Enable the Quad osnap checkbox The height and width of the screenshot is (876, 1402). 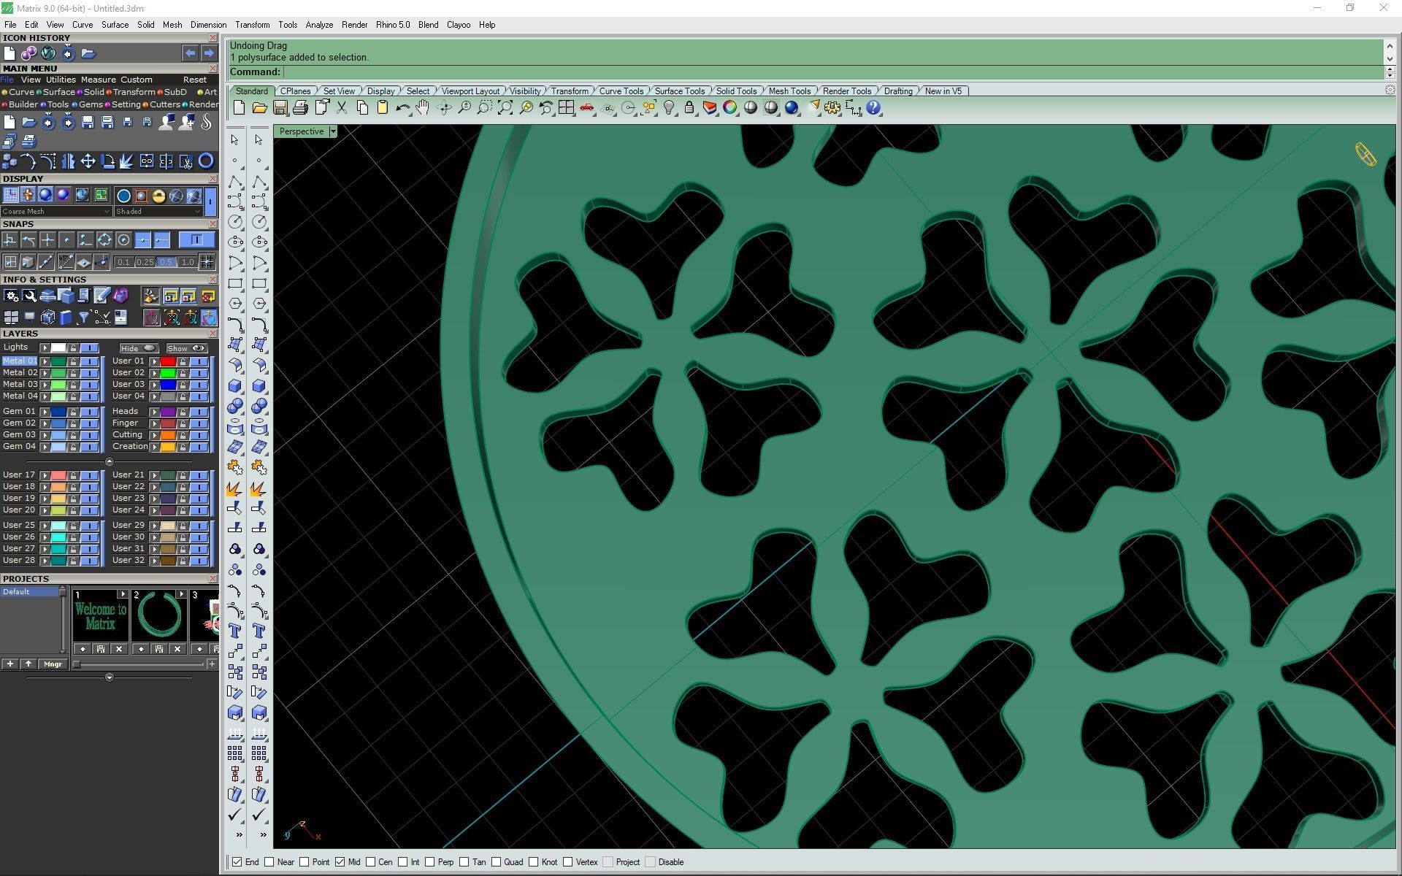496,862
